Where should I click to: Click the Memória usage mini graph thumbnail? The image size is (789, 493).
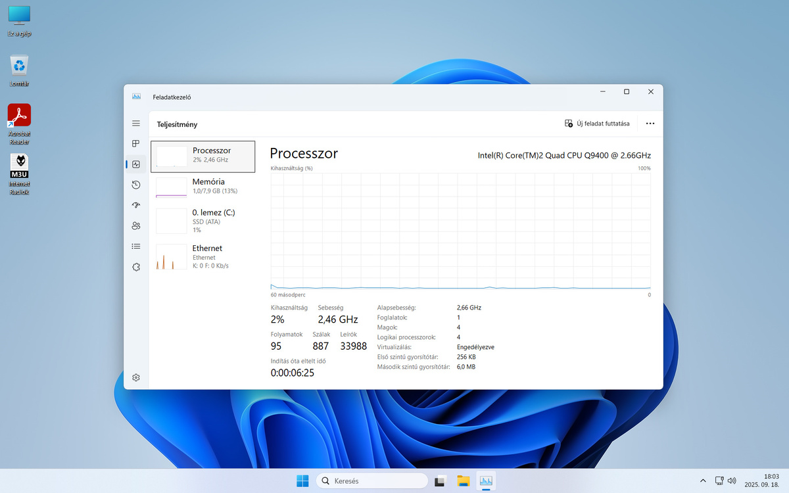pyautogui.click(x=172, y=187)
